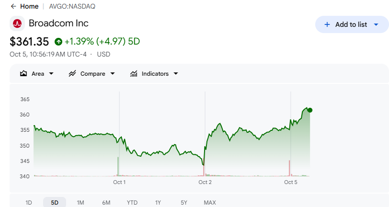Click the Broadcom red logo icon
Screen dimensions: 389x207
17,23
